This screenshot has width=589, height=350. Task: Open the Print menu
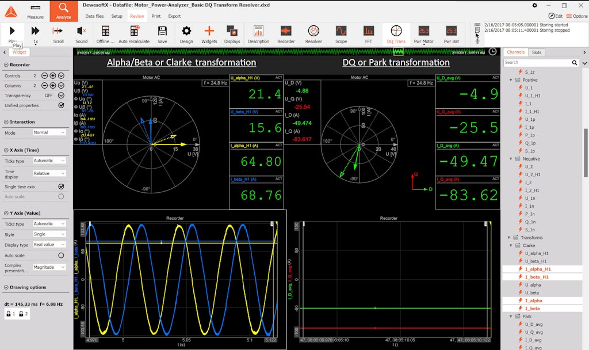click(156, 16)
